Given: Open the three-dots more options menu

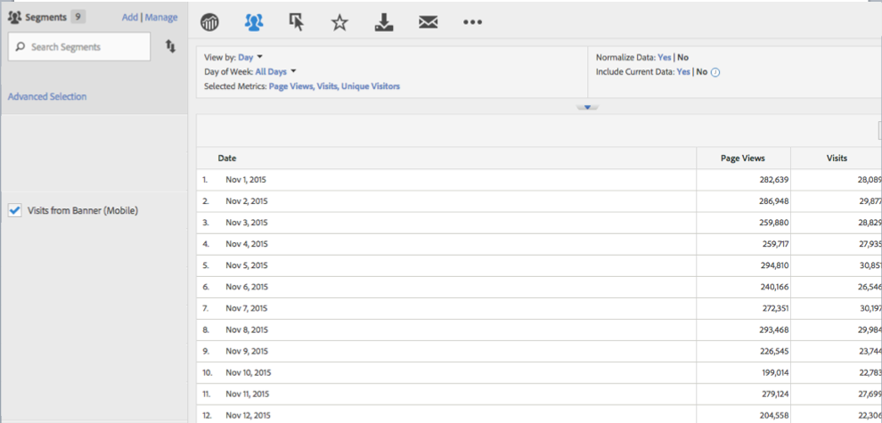Looking at the screenshot, I should 472,23.
